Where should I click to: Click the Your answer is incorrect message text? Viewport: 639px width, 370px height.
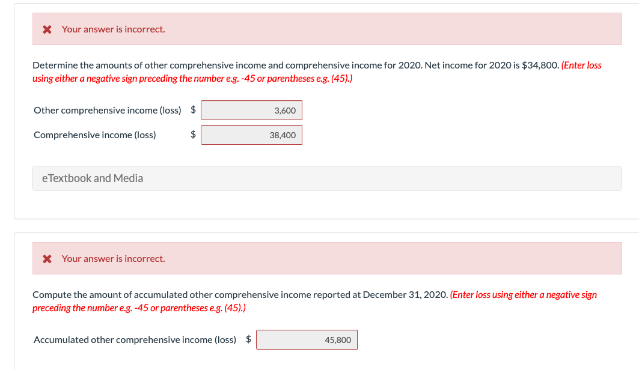point(112,29)
